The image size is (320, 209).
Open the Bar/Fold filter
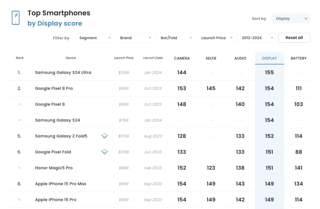(176, 38)
